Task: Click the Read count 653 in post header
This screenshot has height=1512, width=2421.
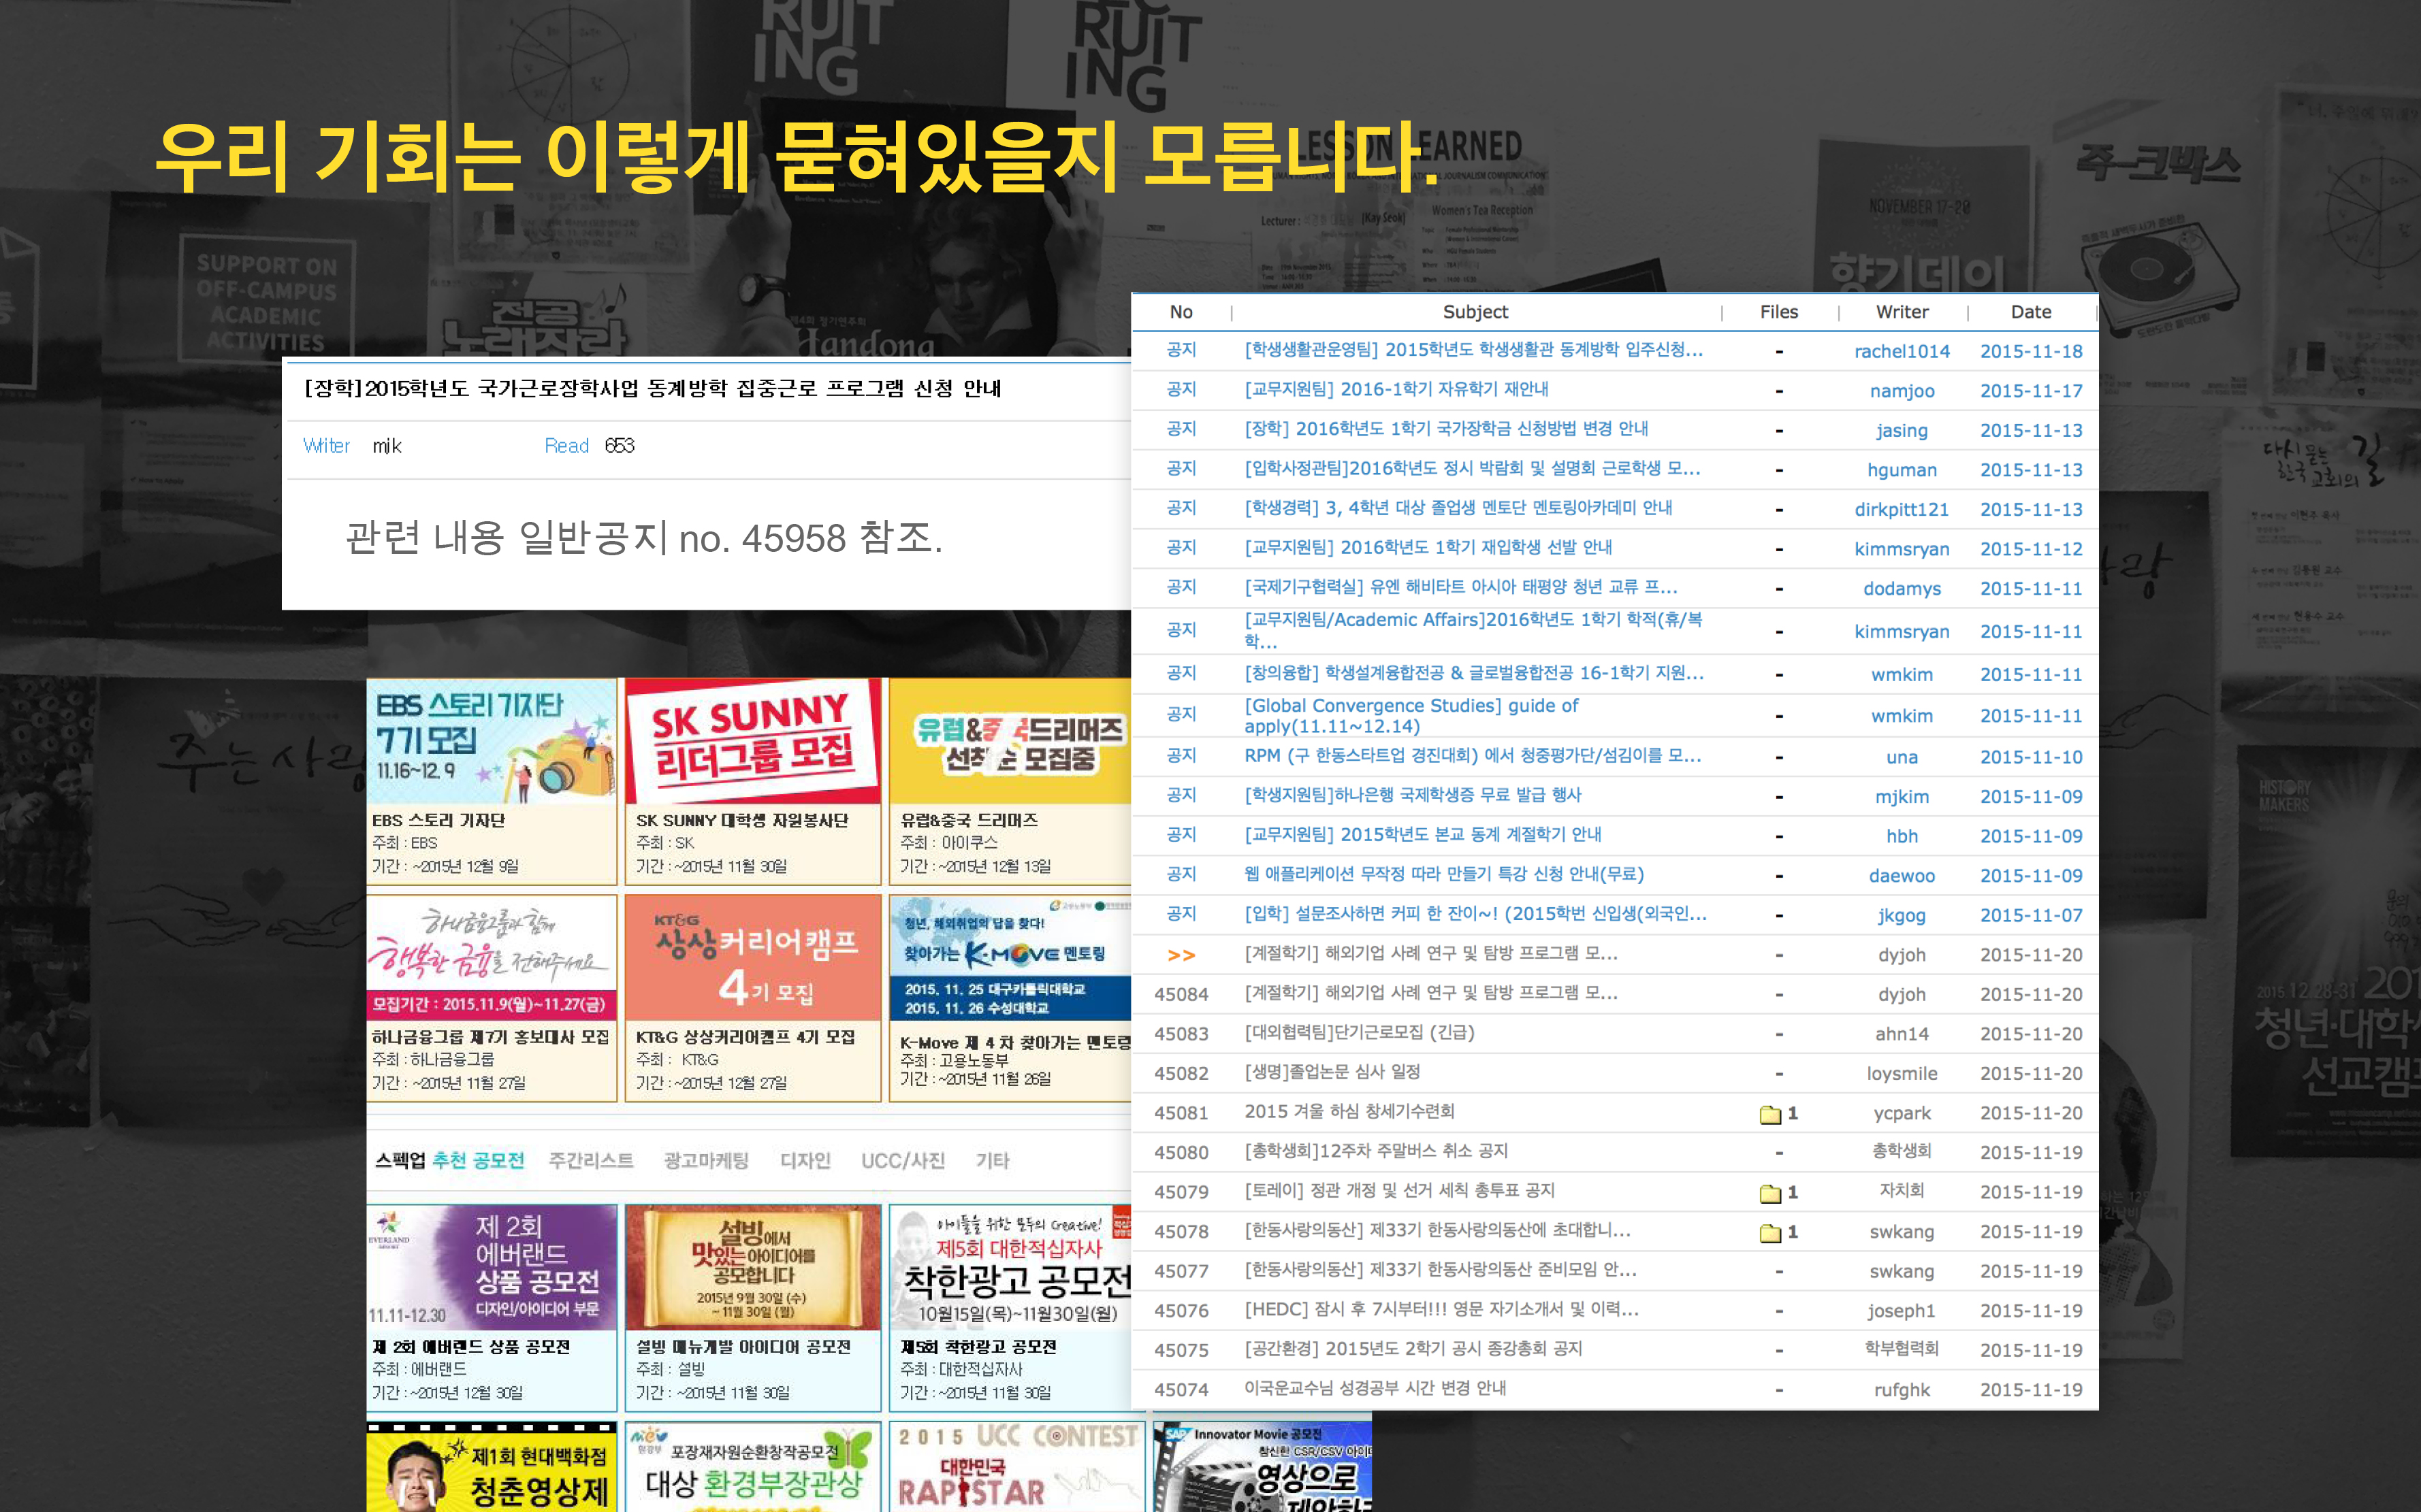Action: pyautogui.click(x=620, y=446)
